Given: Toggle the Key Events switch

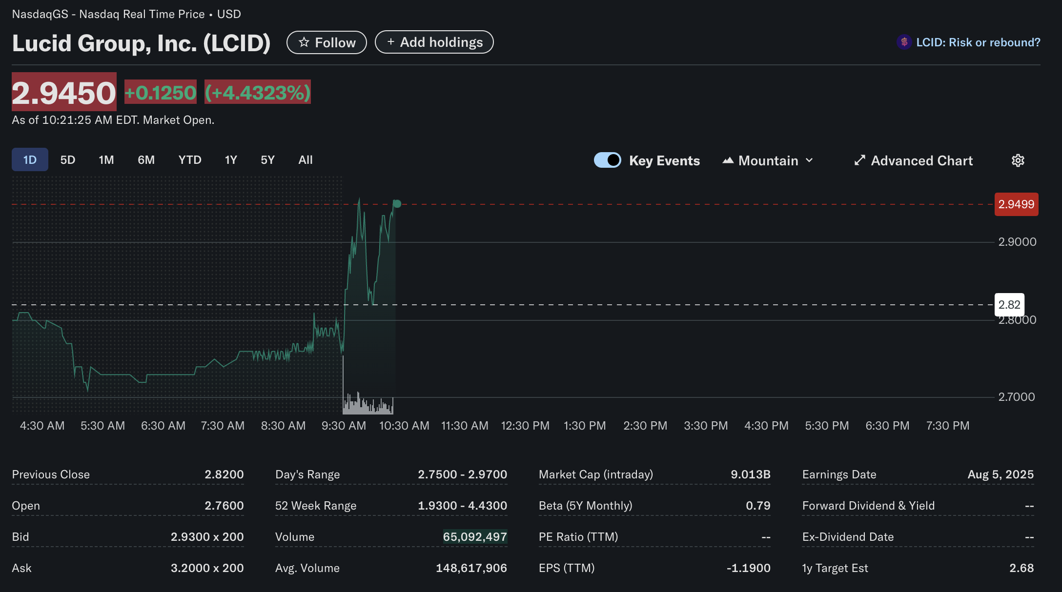Looking at the screenshot, I should click(607, 160).
